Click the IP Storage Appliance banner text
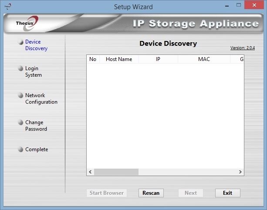This screenshot has height=210, width=267. click(x=196, y=24)
